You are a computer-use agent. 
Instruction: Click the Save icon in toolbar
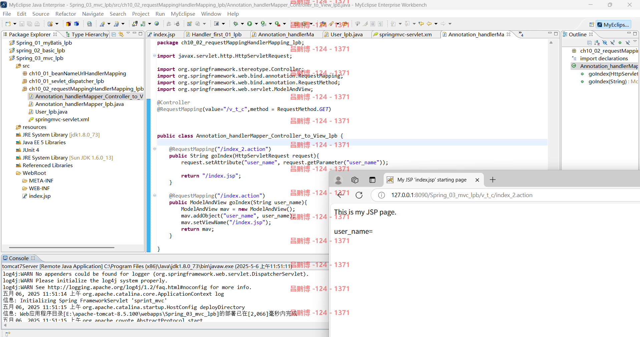pos(22,24)
